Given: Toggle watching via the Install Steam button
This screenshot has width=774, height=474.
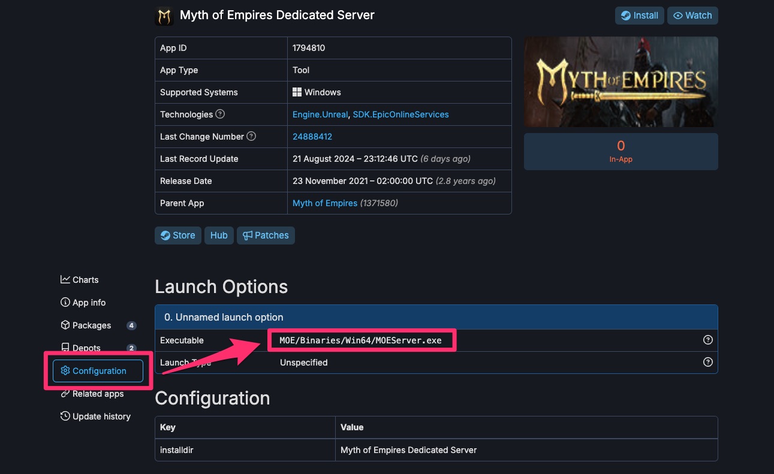Looking at the screenshot, I should (x=639, y=15).
